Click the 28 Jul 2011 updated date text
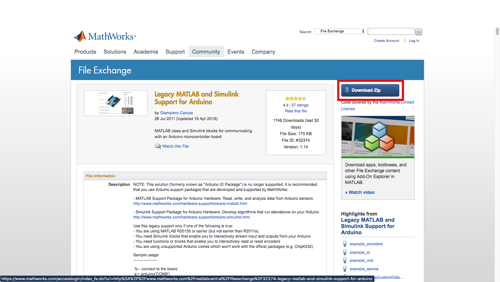Viewport: 500px width, 282px height. pyautogui.click(x=186, y=119)
